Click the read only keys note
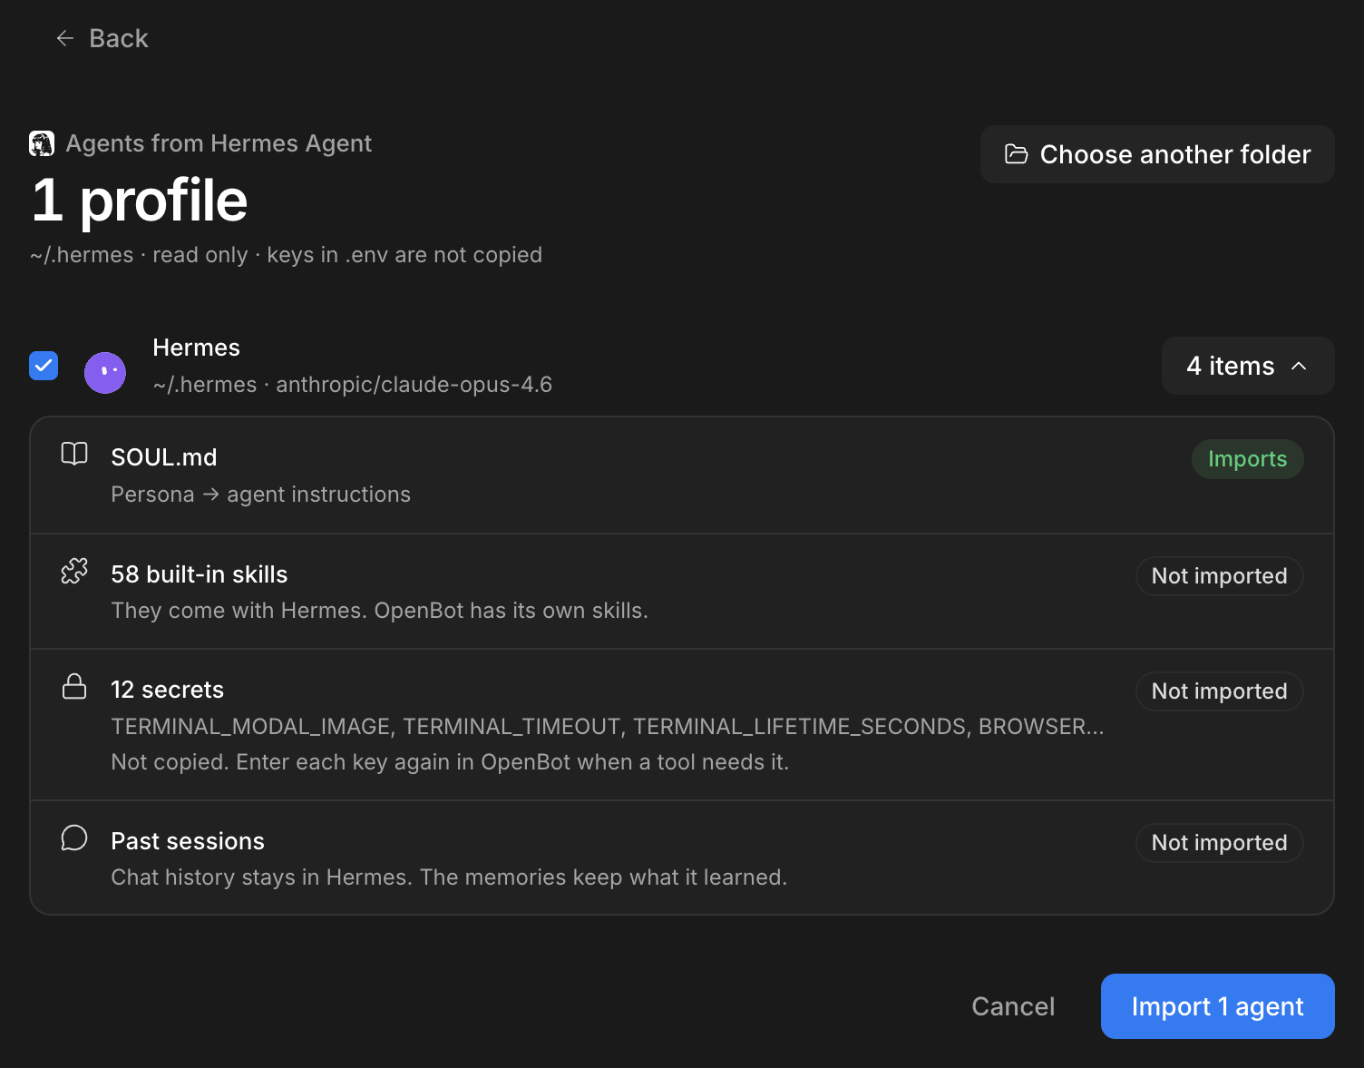Image resolution: width=1364 pixels, height=1068 pixels. [x=286, y=255]
